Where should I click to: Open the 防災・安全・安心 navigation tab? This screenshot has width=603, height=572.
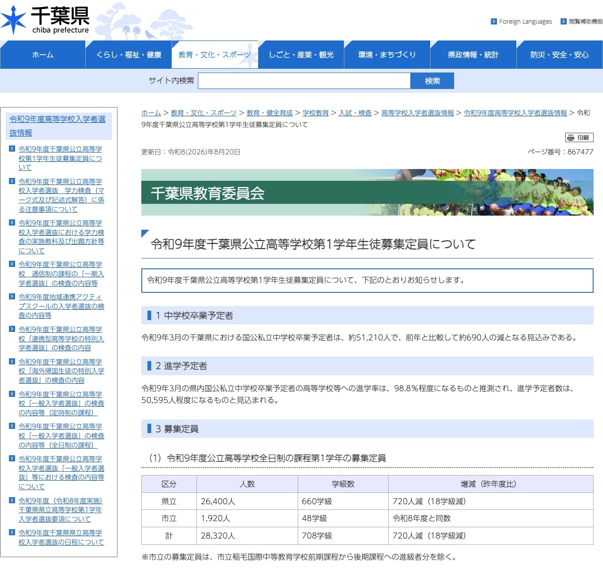[560, 55]
